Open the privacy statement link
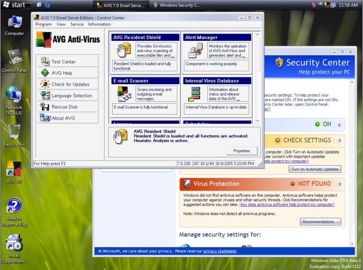The height and width of the screenshot is (270, 363). [220, 251]
